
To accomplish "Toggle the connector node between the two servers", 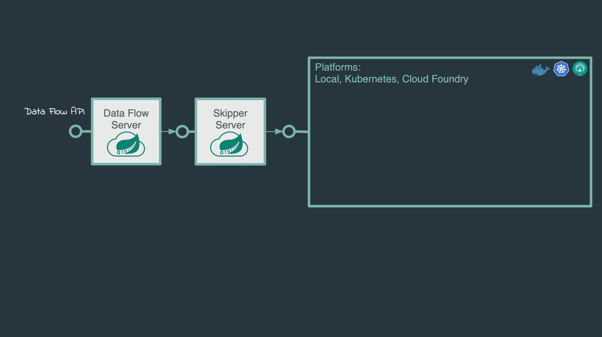I will pyautogui.click(x=182, y=131).
